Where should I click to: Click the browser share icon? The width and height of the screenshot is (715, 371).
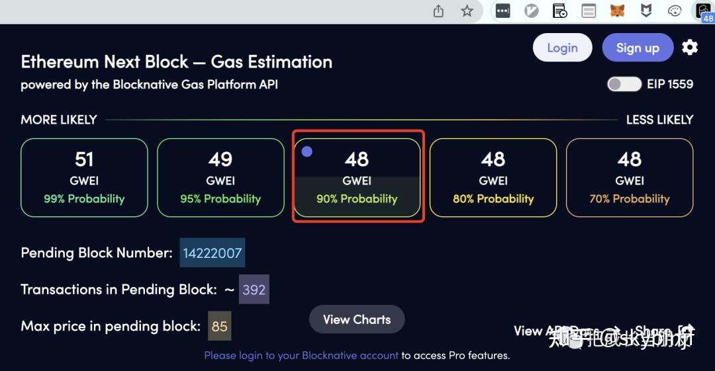(438, 11)
